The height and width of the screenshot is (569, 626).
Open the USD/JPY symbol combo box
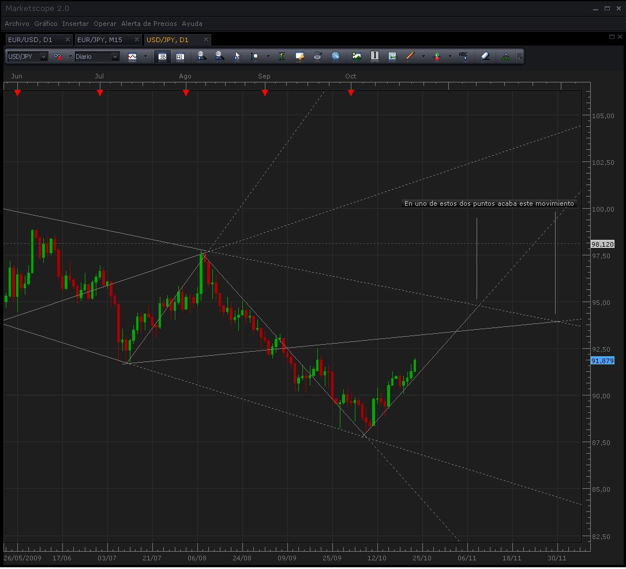point(27,56)
